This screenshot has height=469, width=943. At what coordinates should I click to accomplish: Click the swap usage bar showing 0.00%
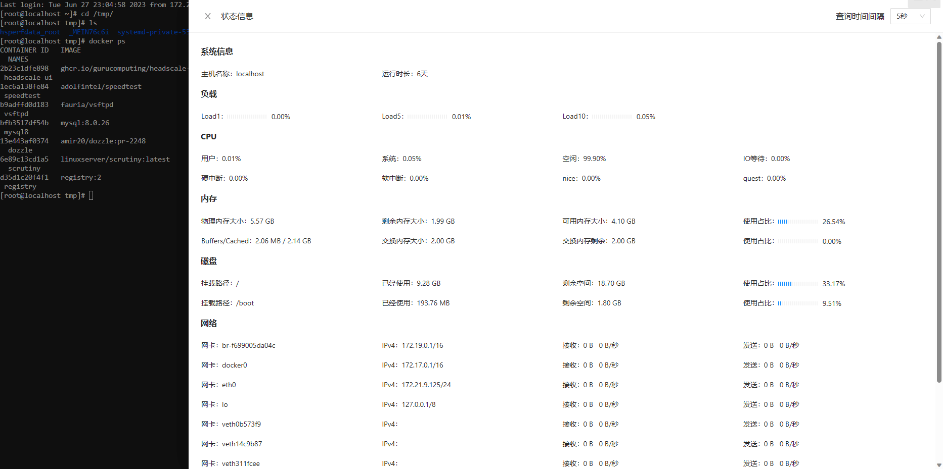pyautogui.click(x=797, y=241)
